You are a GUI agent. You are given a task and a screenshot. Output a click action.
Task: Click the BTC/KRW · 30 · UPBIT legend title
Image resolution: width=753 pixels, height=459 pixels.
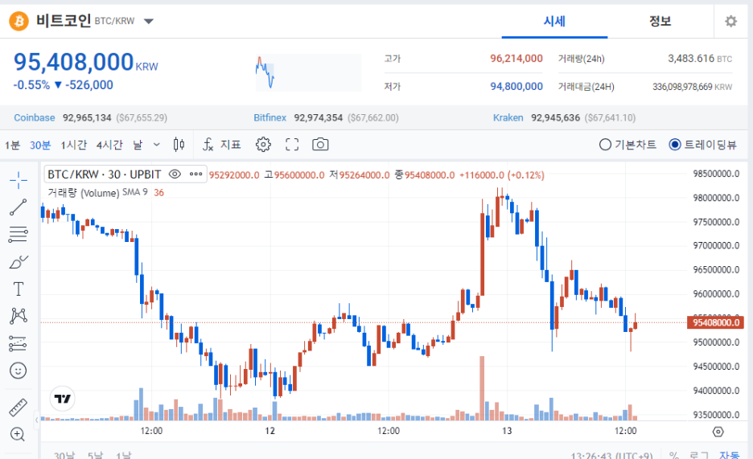[105, 174]
